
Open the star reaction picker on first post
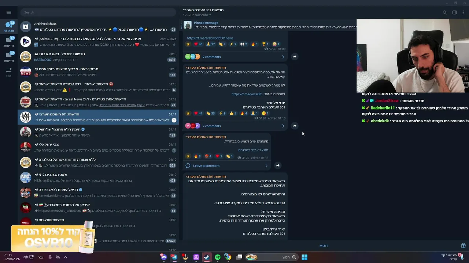(x=188, y=44)
